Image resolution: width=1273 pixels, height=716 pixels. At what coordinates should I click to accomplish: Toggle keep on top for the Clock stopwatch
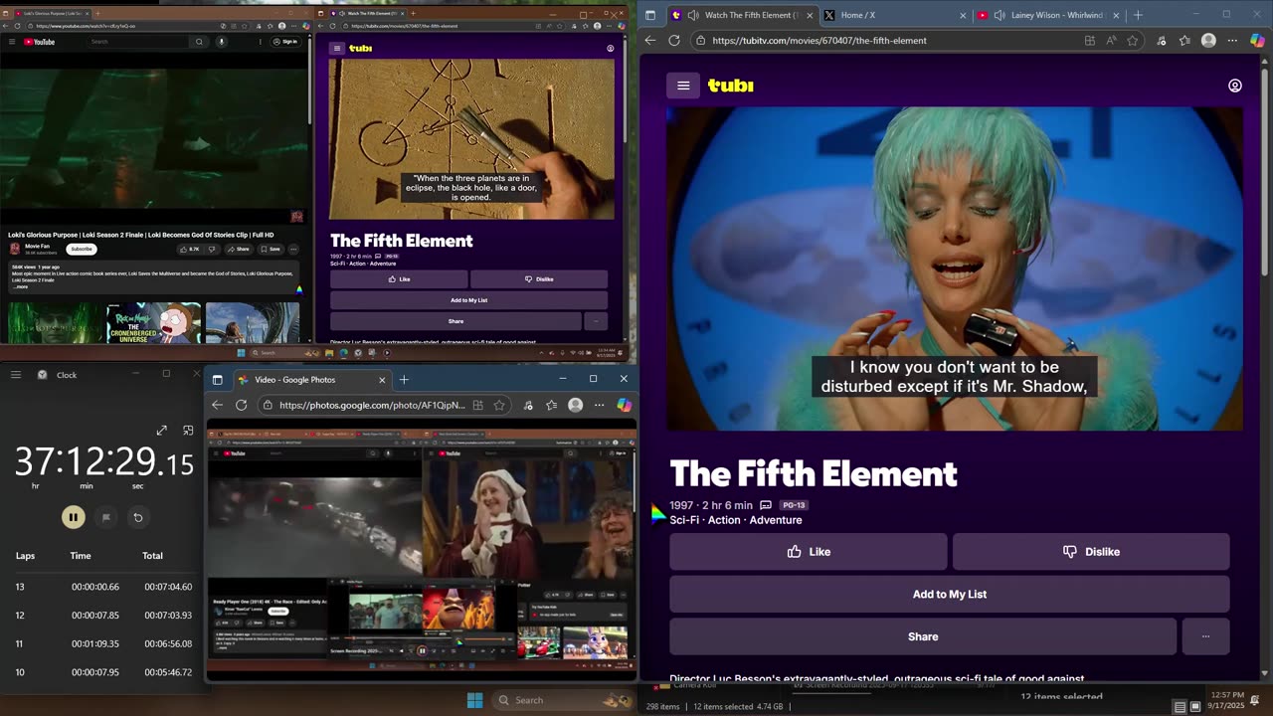click(x=188, y=431)
